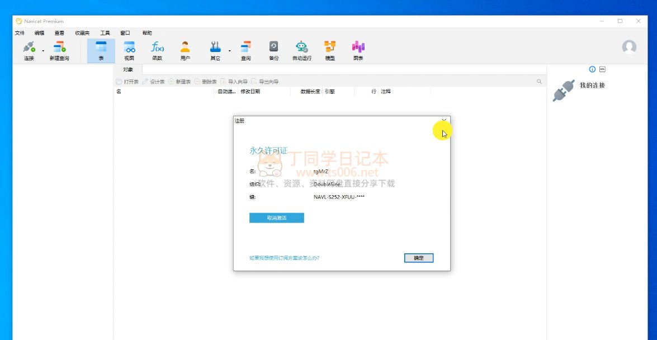The image size is (657, 340).
Task: Sort by the 自动递... column header
Action: [226, 91]
